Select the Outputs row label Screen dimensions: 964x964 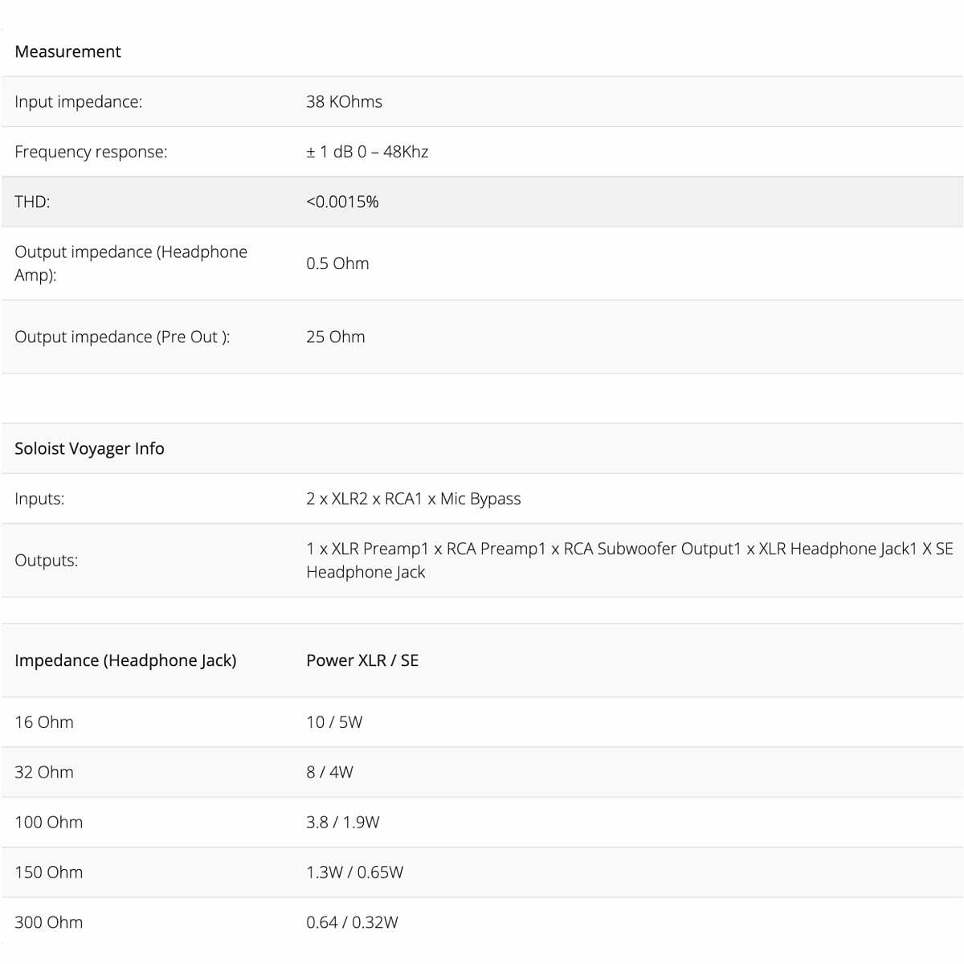[x=46, y=560]
